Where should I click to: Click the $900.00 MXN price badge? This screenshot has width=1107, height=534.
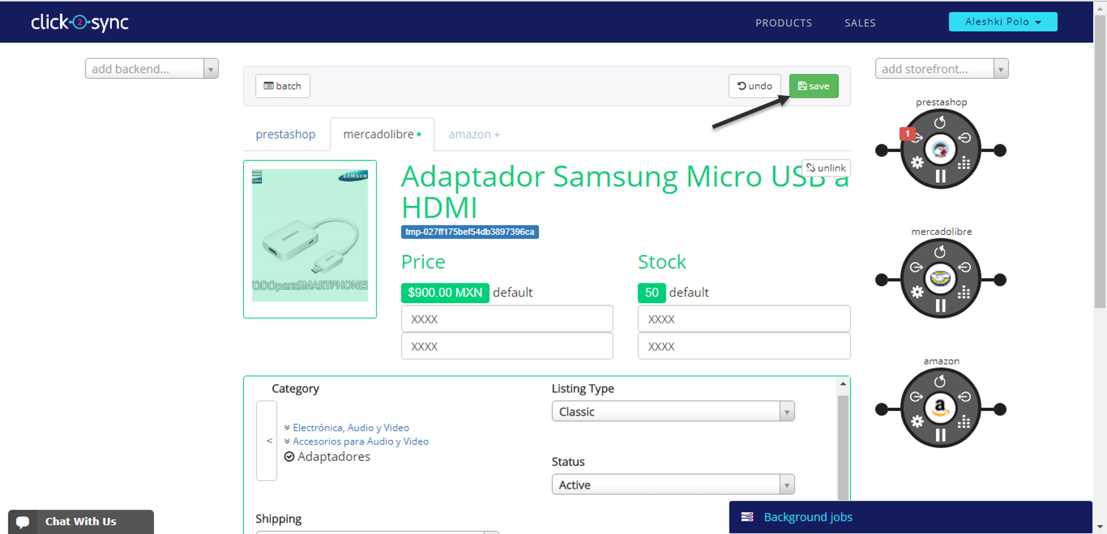tap(445, 293)
